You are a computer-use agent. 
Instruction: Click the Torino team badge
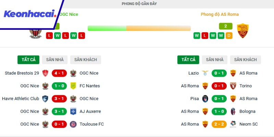(233, 86)
